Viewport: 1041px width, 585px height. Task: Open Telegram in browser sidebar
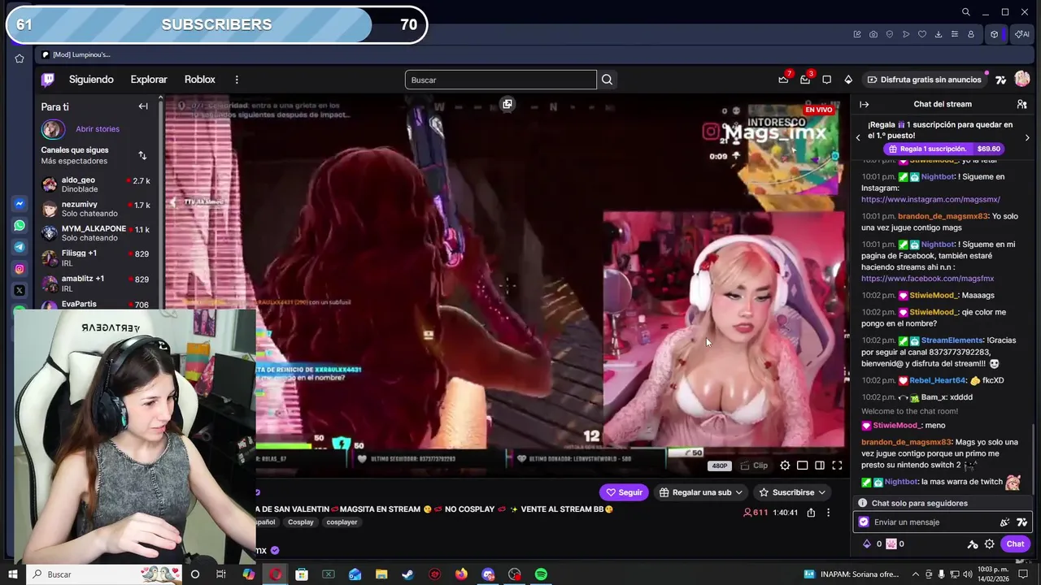coord(20,247)
